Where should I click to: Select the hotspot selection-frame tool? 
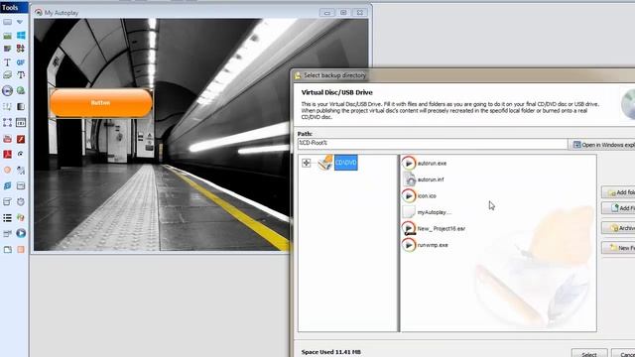[x=7, y=122]
